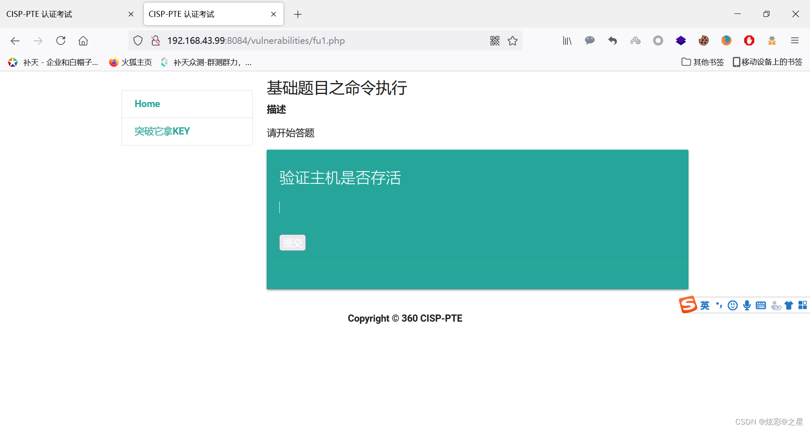Open the cloud sync extension icon
810x430 pixels.
[x=635, y=40]
